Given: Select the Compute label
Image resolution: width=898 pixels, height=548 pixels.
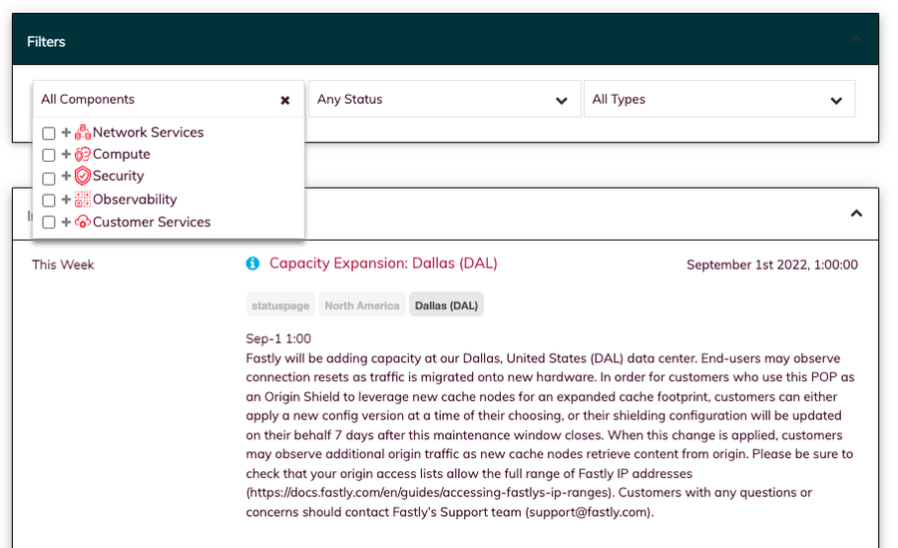Looking at the screenshot, I should (122, 154).
